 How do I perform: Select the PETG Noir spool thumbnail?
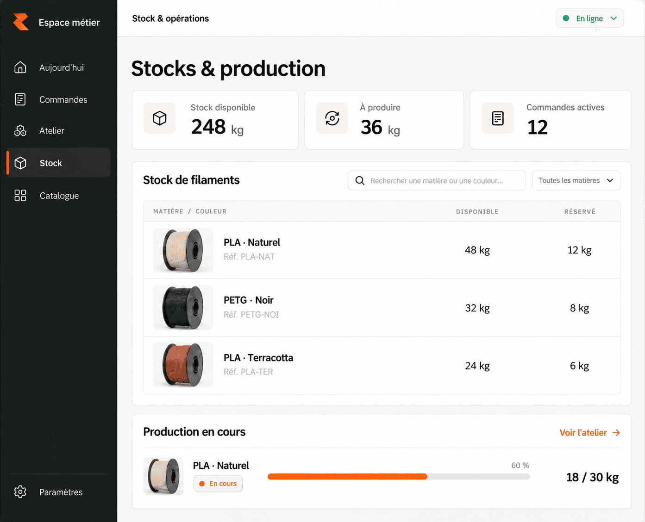click(x=183, y=307)
